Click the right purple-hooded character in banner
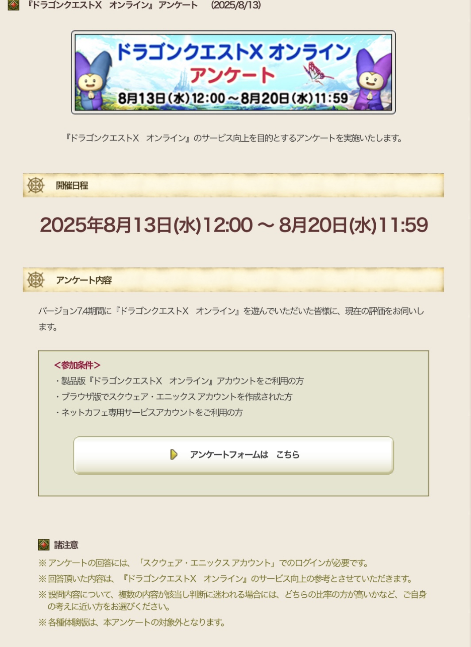This screenshot has width=471, height=647. 374,80
